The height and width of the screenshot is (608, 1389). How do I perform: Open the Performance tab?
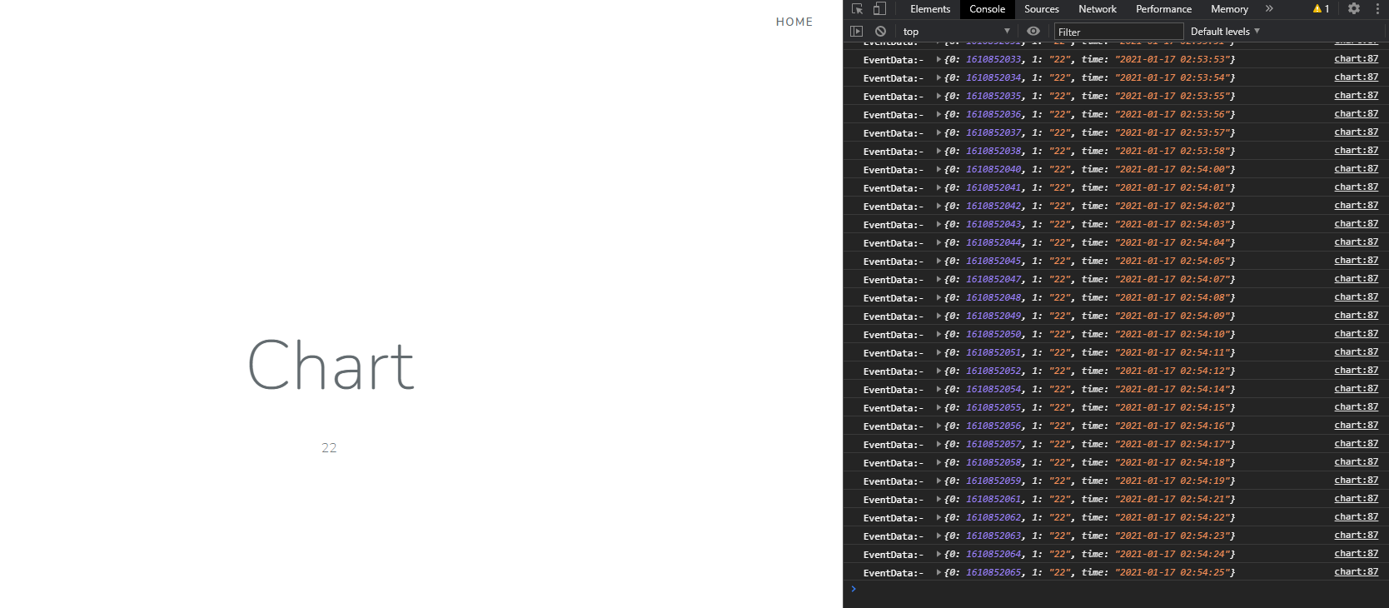point(1163,9)
